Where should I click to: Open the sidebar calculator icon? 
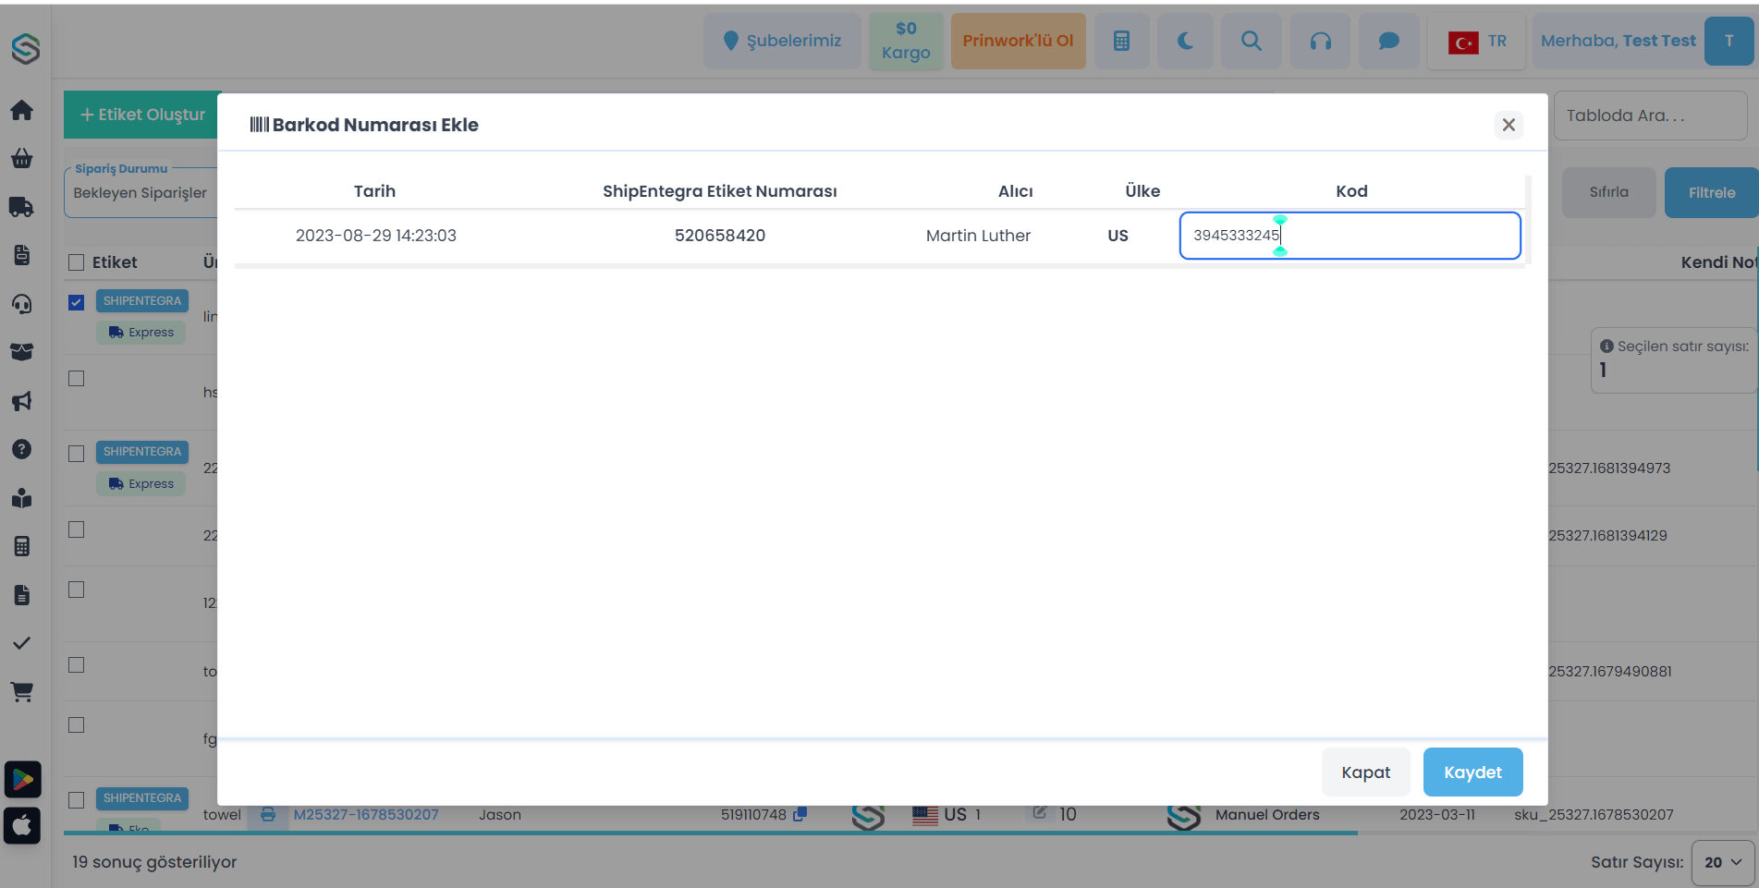22,546
